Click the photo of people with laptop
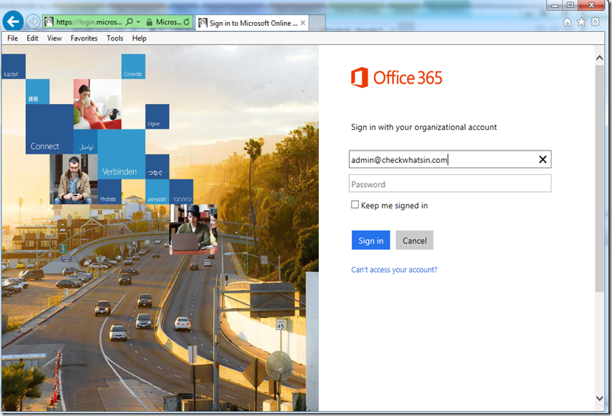The image size is (612, 416). (x=193, y=229)
